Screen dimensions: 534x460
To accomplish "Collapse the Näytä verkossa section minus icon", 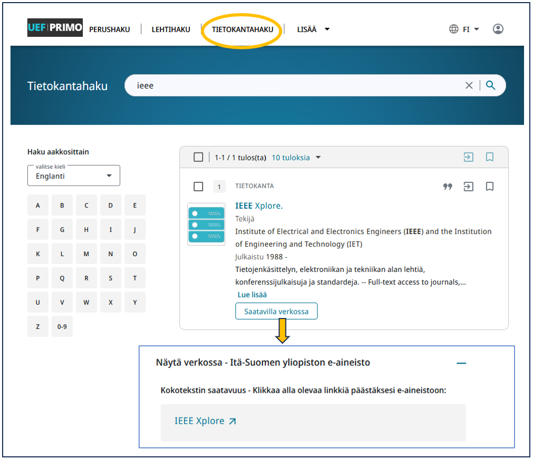I will (461, 363).
